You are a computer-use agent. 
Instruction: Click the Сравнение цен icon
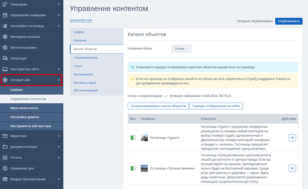click(5, 168)
